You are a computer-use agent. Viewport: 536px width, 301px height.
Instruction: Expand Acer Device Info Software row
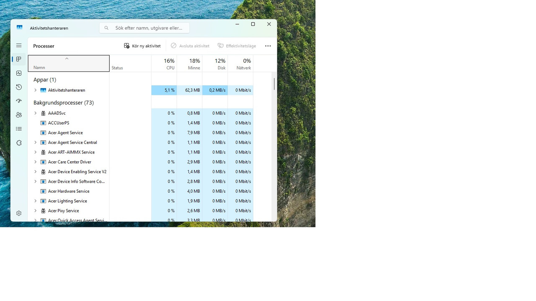pyautogui.click(x=35, y=181)
